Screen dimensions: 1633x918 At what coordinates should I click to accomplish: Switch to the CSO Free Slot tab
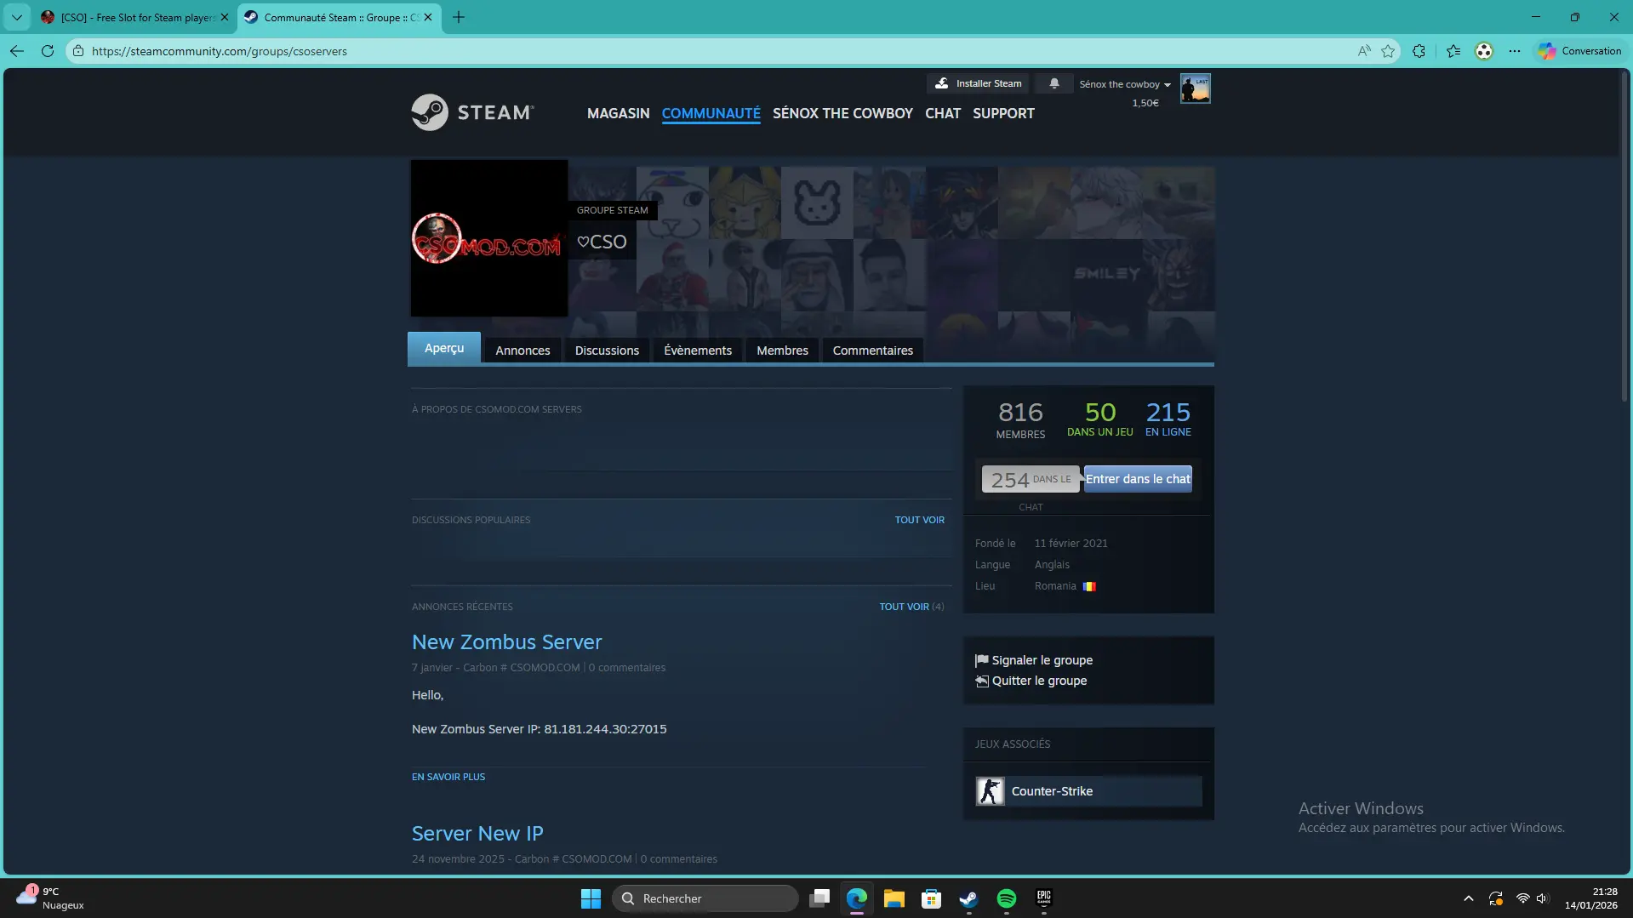click(x=136, y=17)
